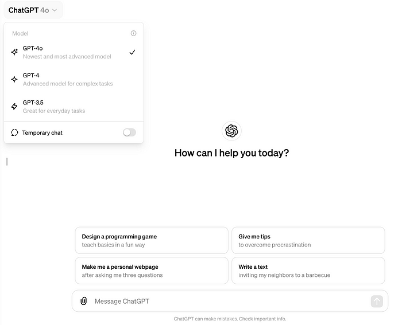This screenshot has height=325, width=402.
Task: Select GPT-4 from the model menu
Action: [74, 79]
